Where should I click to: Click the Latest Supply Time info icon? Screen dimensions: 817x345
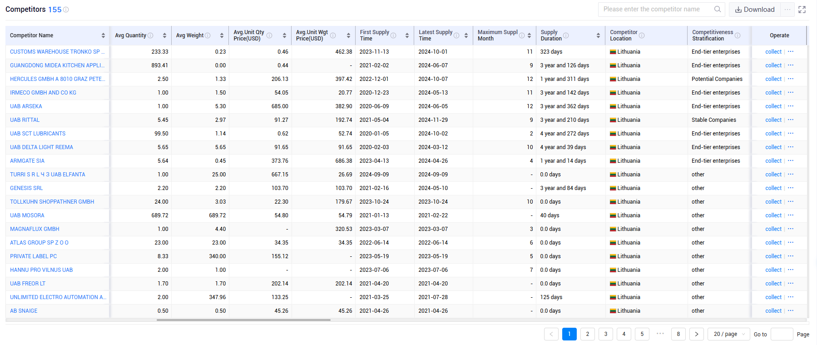pos(456,35)
